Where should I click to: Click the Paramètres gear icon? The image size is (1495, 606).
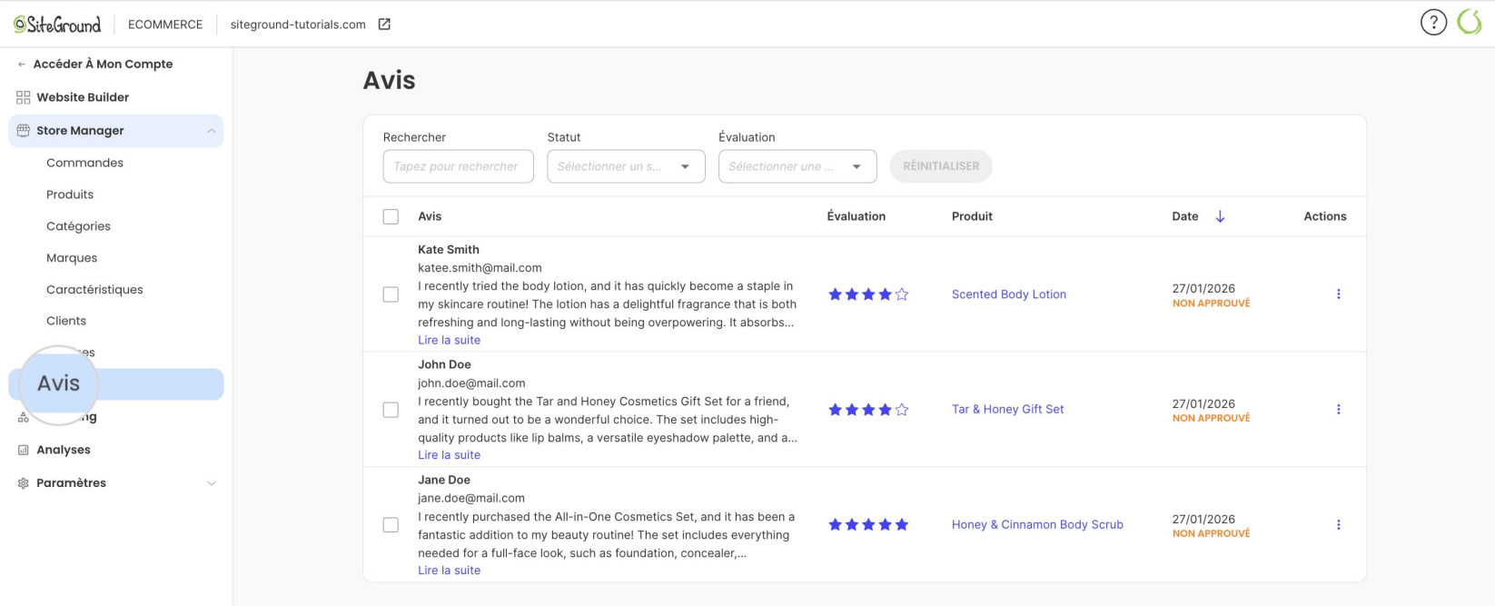24,483
